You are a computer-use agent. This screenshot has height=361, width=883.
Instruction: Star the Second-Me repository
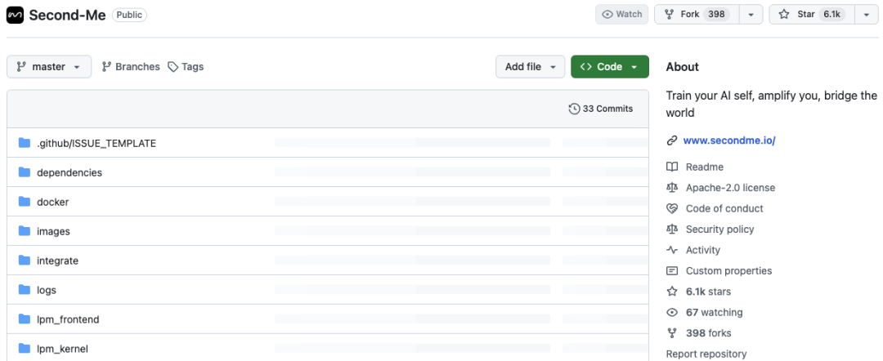[812, 15]
